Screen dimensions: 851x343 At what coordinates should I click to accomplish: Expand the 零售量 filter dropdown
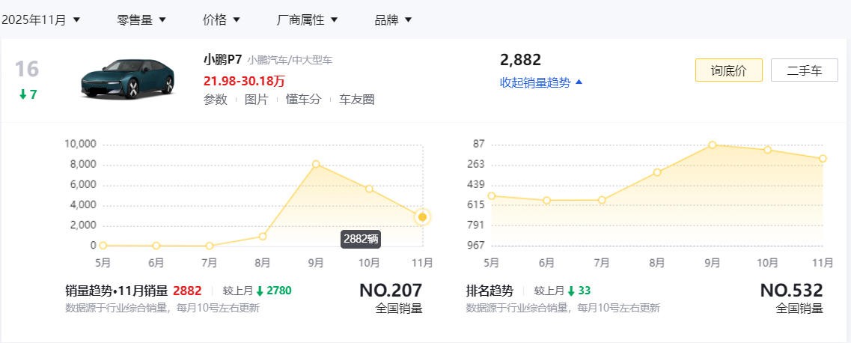click(141, 19)
